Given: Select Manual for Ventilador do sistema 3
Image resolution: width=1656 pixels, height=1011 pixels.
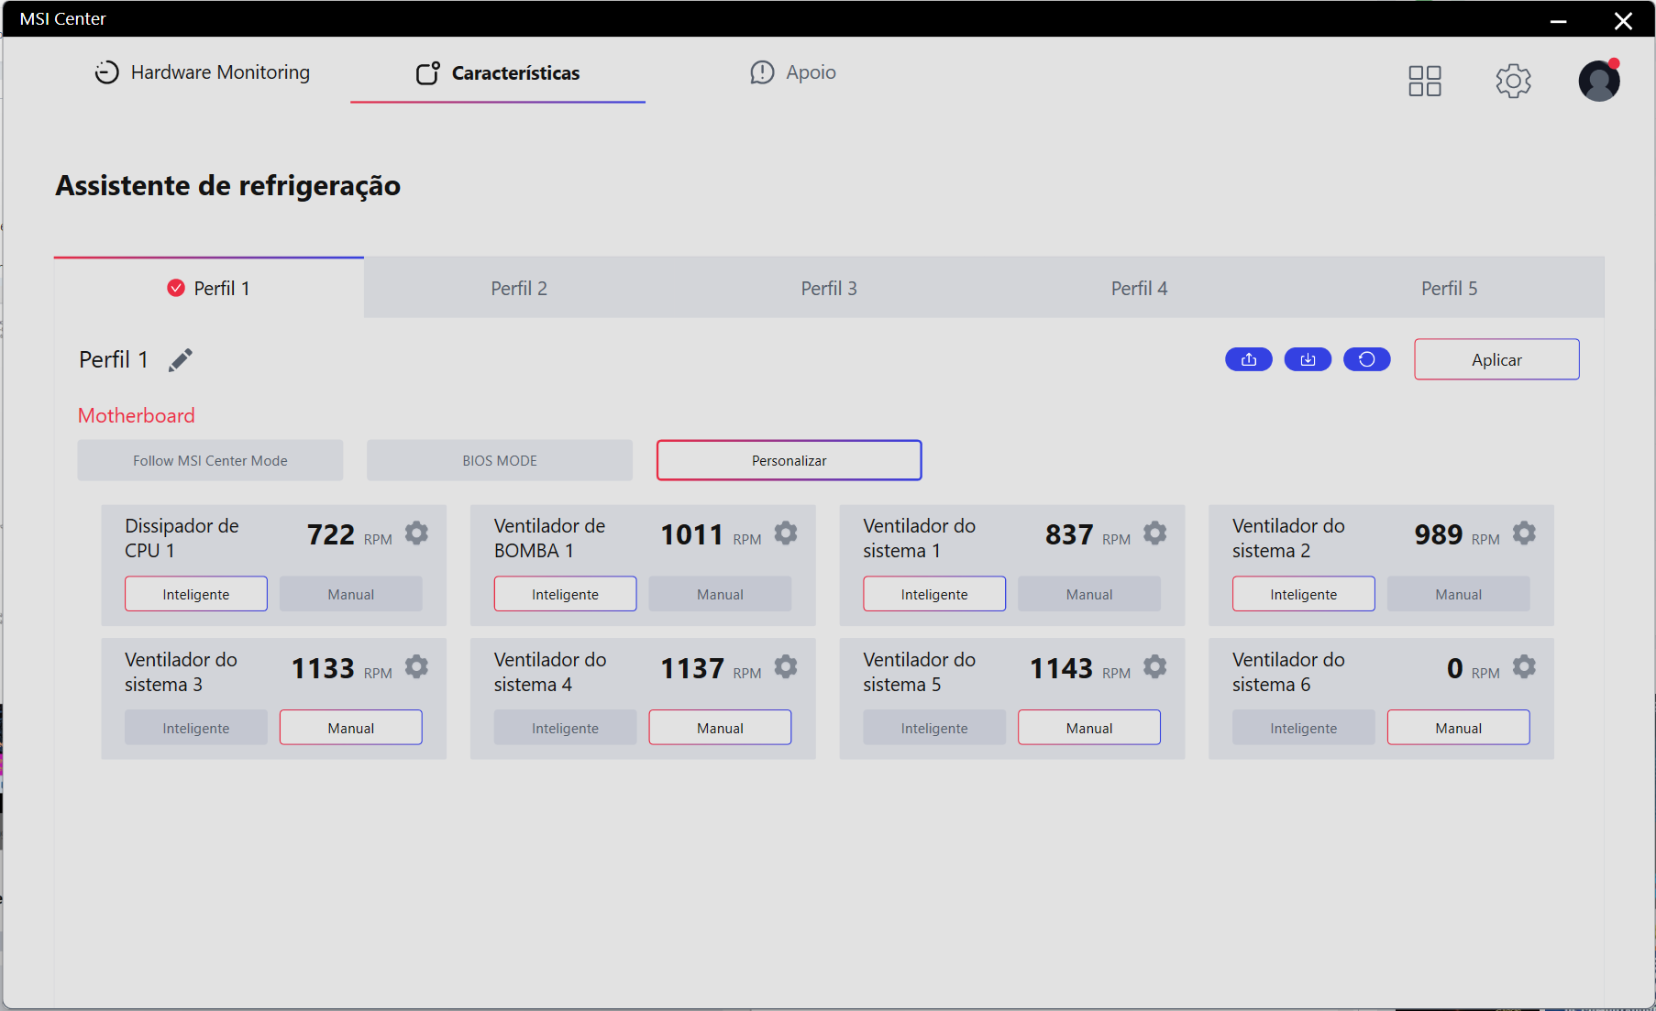Looking at the screenshot, I should [x=351, y=728].
